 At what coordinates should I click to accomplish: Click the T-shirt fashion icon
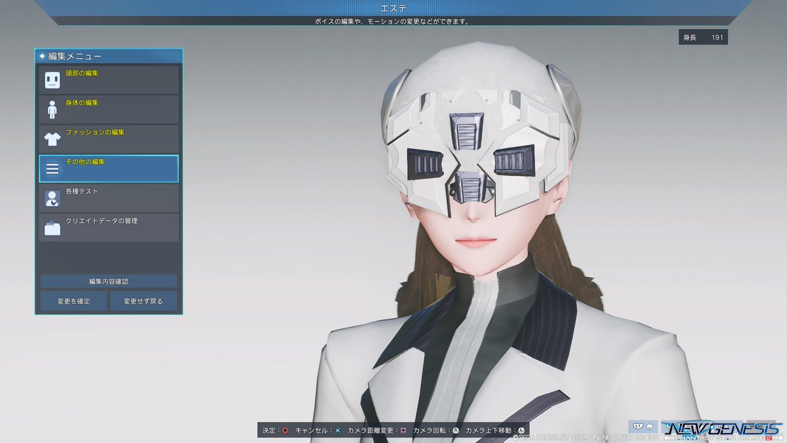52,139
